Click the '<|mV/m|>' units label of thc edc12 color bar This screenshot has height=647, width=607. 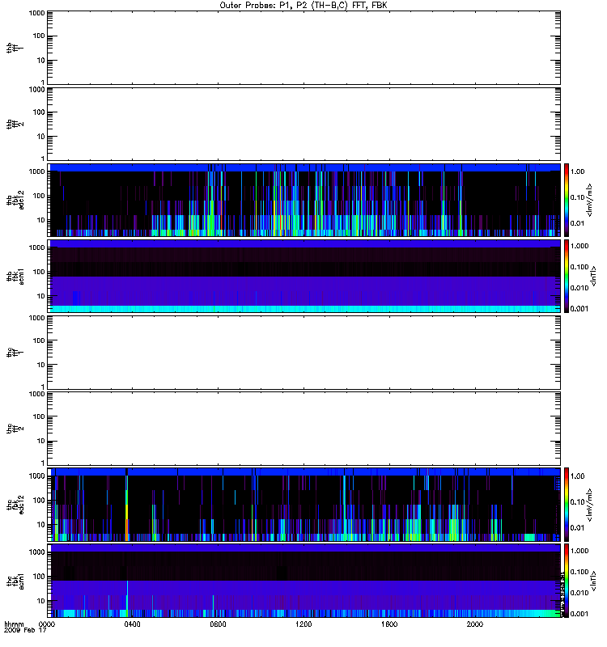[589, 505]
